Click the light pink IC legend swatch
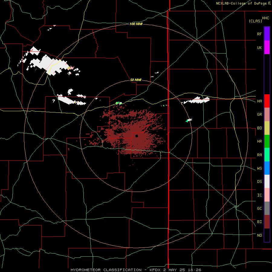The image size is (272, 272). (x=267, y=195)
